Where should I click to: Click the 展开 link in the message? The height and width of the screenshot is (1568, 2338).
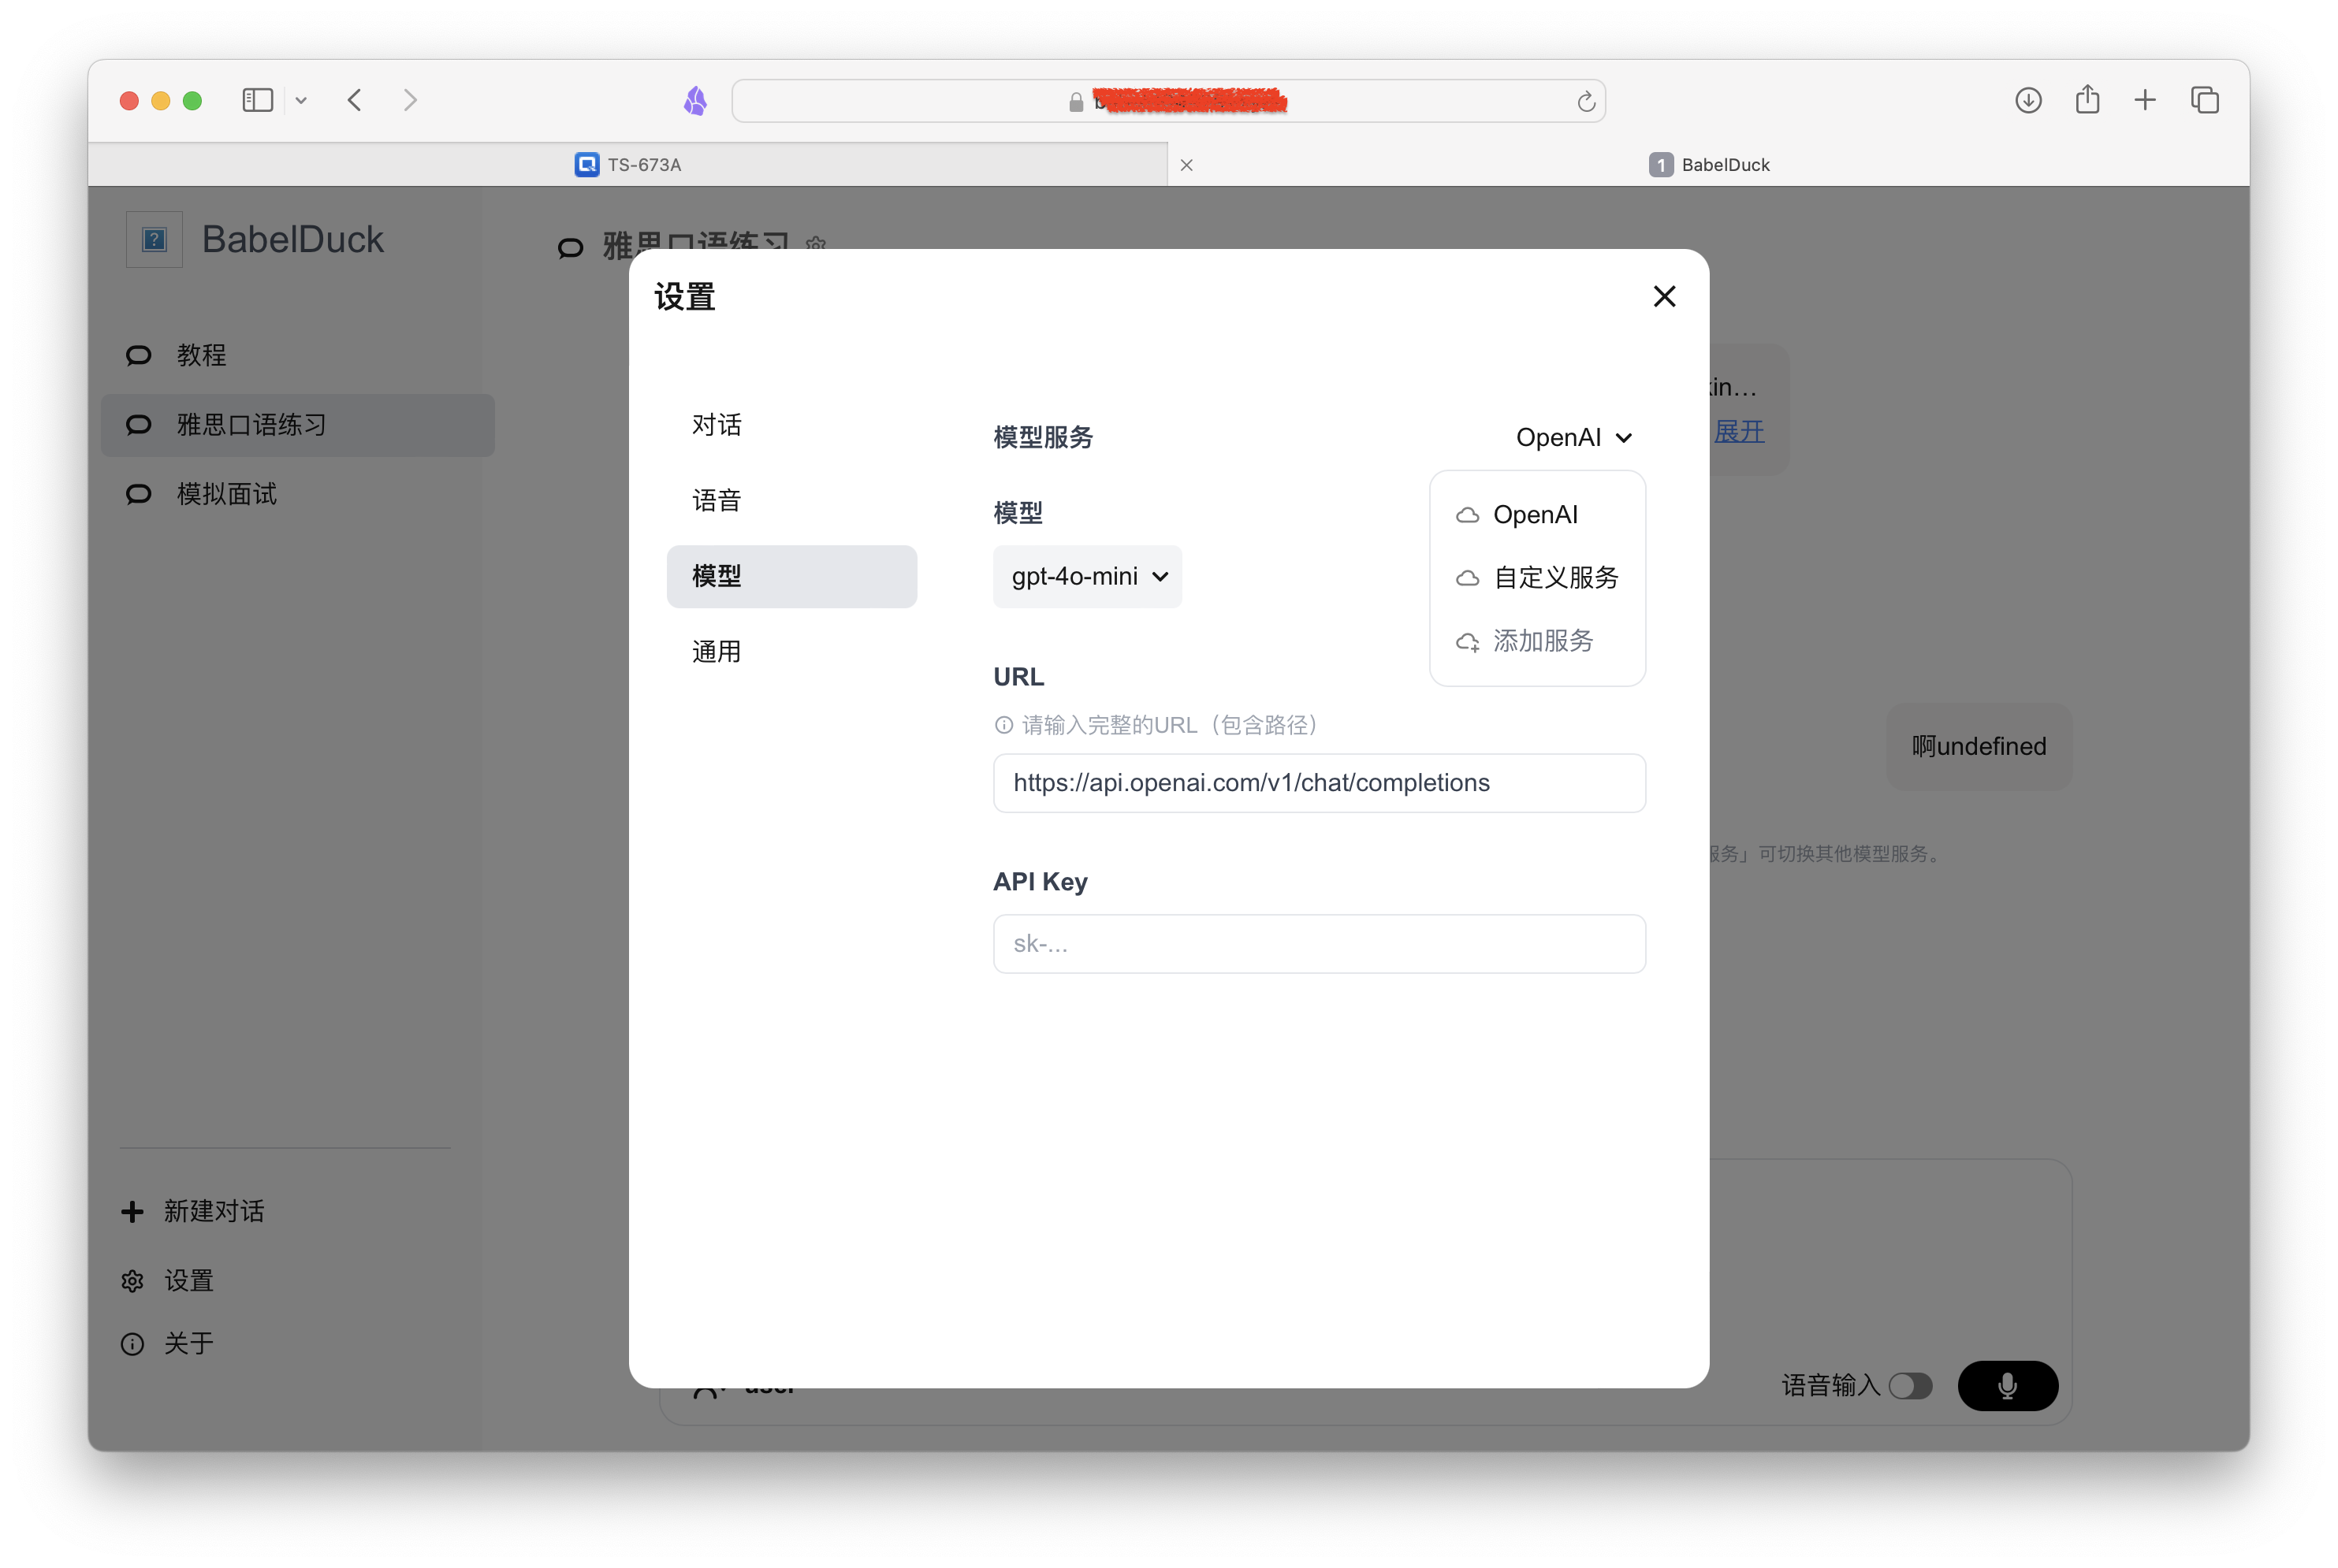pos(1739,432)
